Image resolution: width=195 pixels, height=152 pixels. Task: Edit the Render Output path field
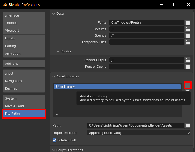point(147,60)
